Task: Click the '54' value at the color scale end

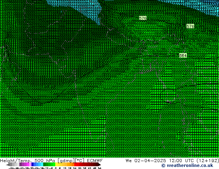Action: [99, 168]
